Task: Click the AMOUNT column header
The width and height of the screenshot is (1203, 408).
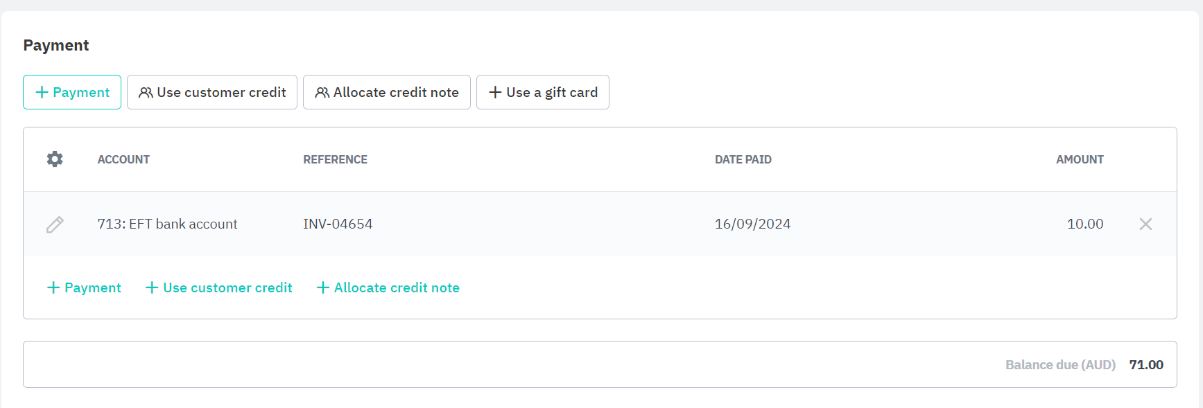Action: 1079,159
